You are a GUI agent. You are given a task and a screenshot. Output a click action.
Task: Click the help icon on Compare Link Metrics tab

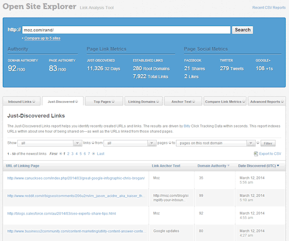(x=244, y=101)
